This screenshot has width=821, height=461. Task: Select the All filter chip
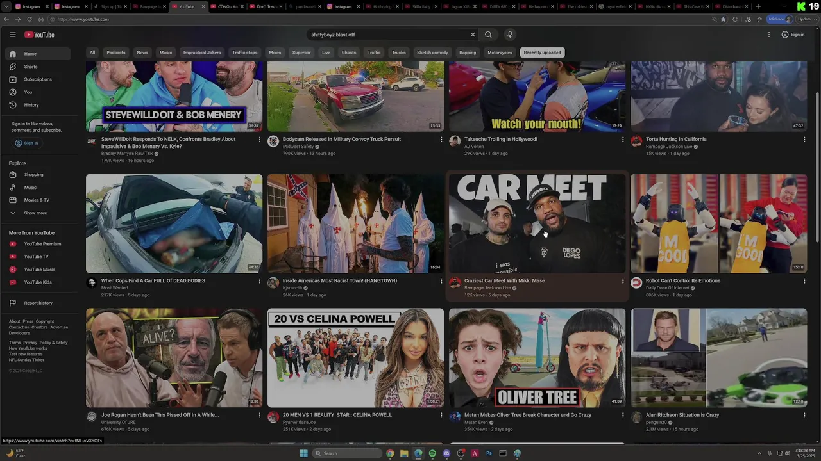pyautogui.click(x=92, y=53)
